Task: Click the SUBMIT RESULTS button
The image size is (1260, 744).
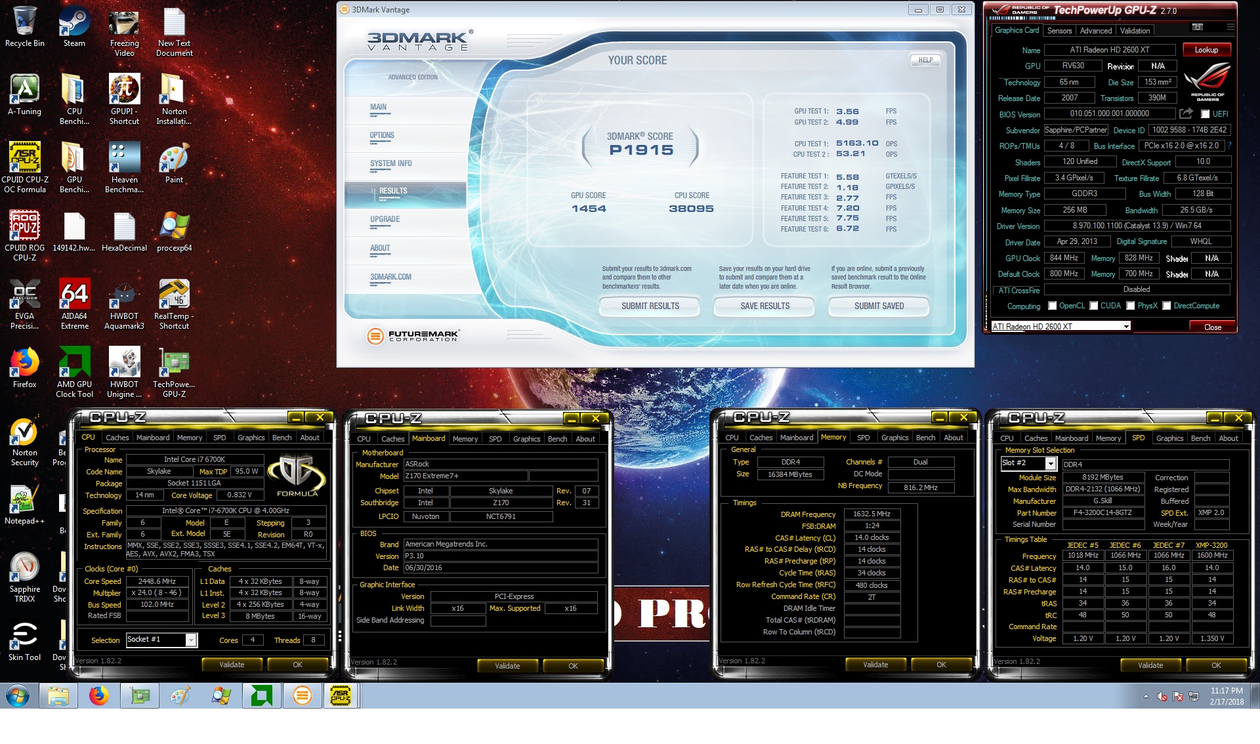Action: point(650,306)
